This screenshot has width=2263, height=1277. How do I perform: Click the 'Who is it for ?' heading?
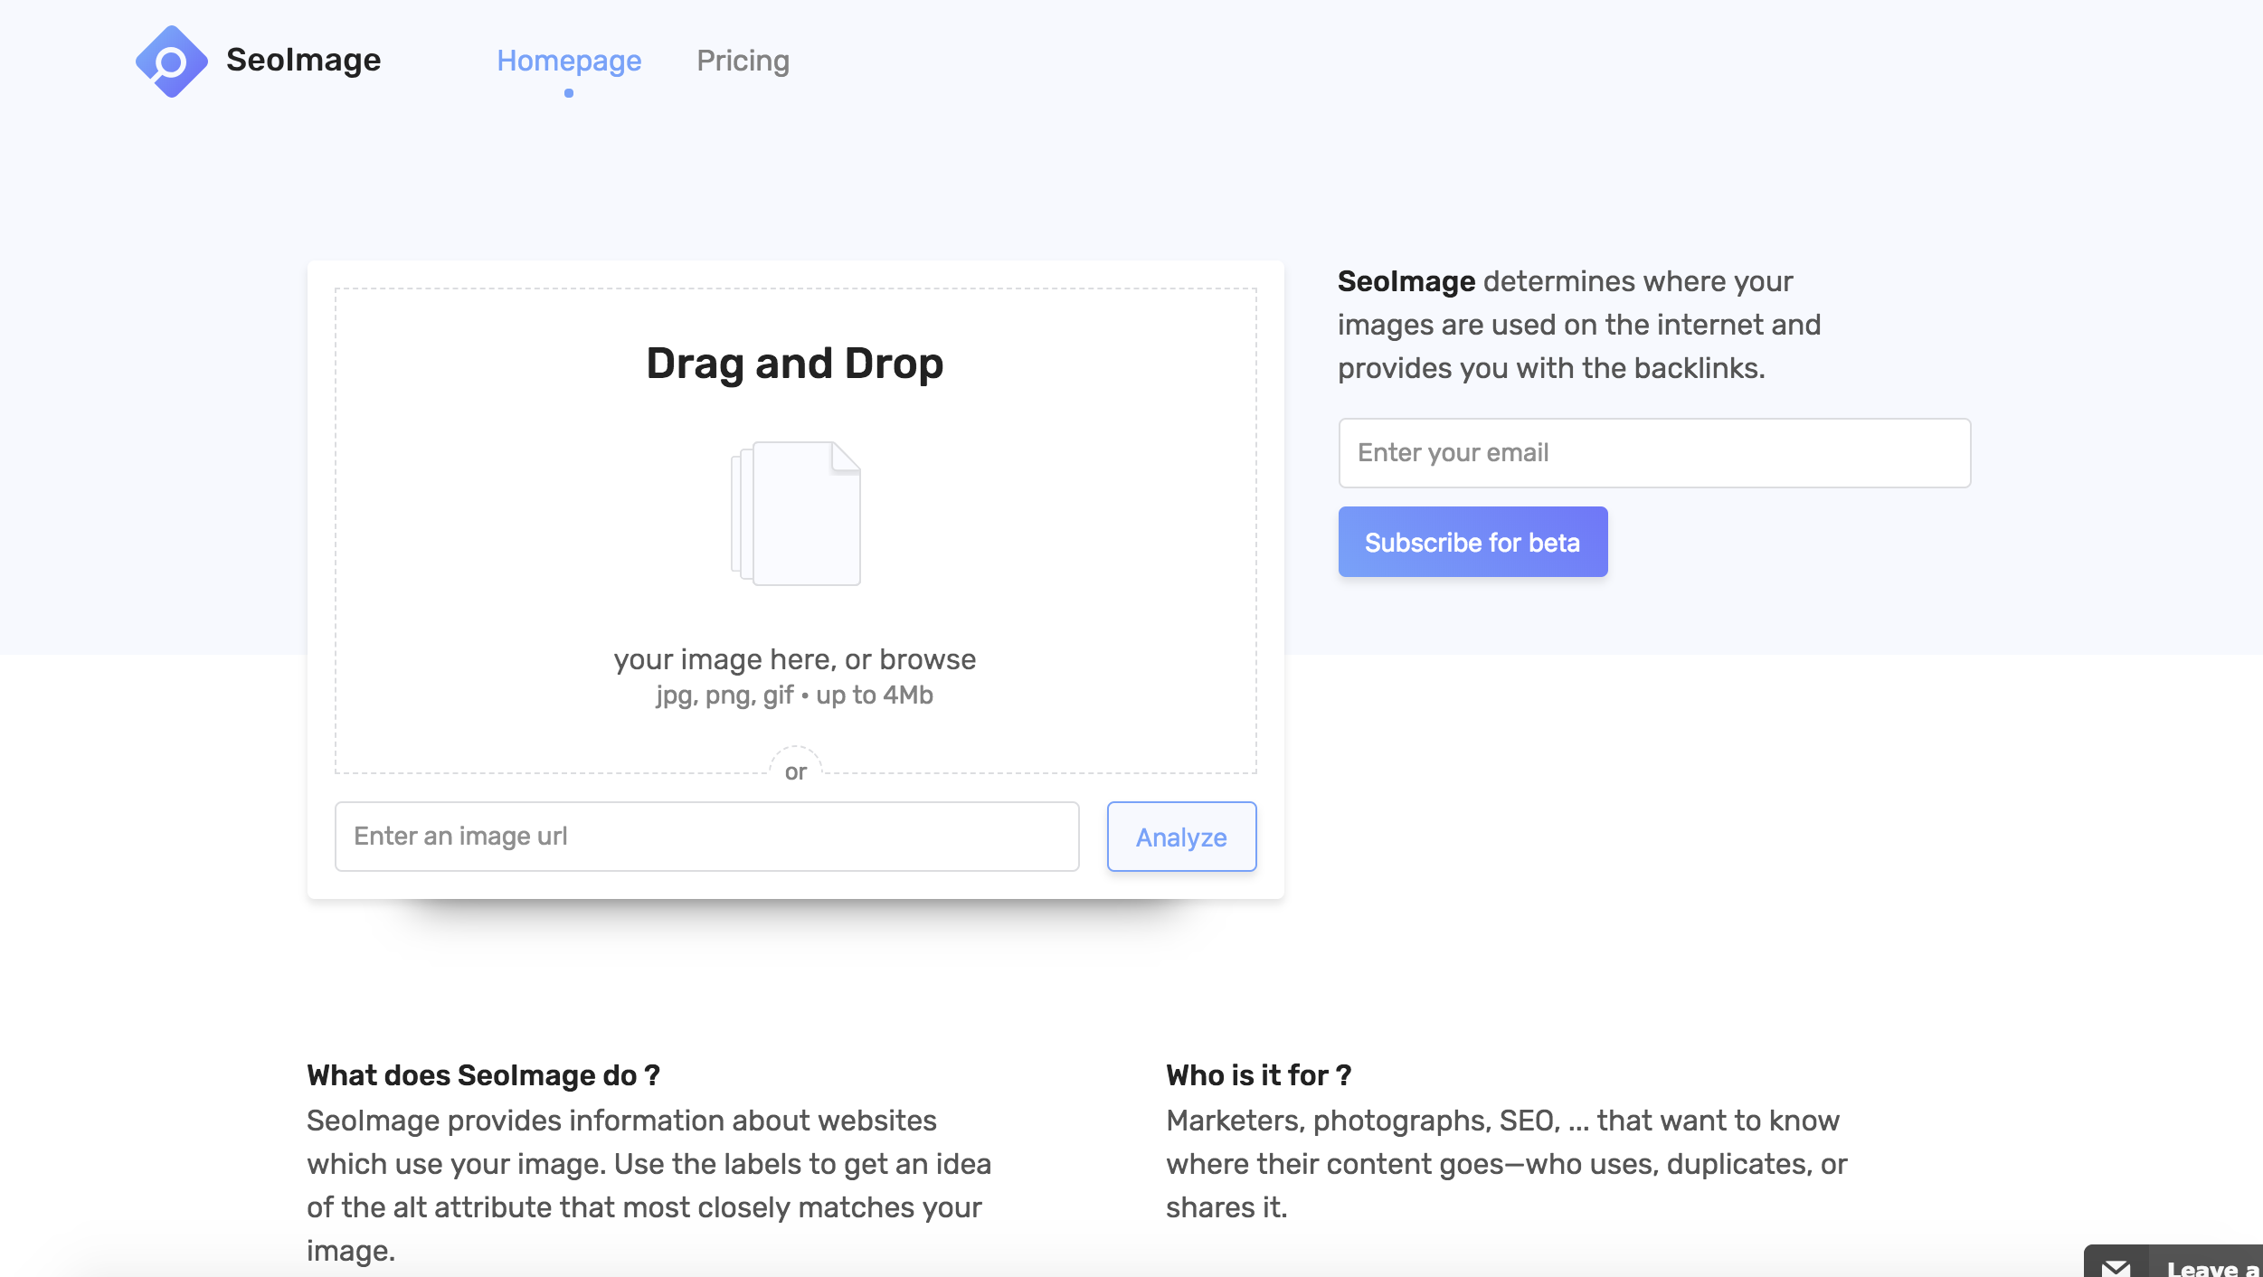point(1260,1075)
